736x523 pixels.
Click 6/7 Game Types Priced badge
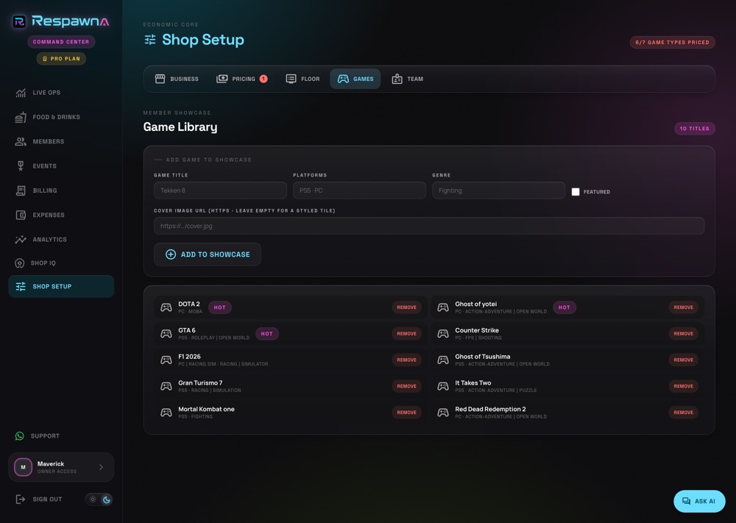pos(672,42)
